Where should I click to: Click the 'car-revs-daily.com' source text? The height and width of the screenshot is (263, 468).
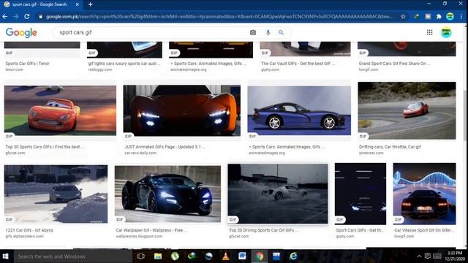coord(140,153)
